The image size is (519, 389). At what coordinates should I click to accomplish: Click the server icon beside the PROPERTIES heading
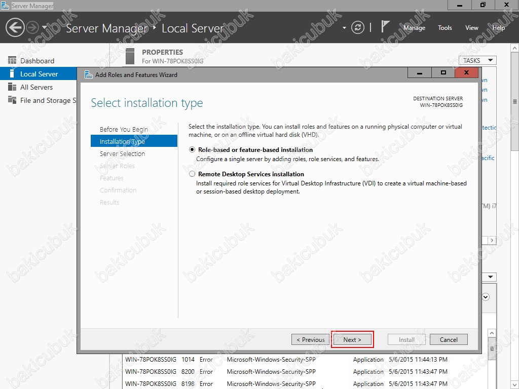pos(130,56)
